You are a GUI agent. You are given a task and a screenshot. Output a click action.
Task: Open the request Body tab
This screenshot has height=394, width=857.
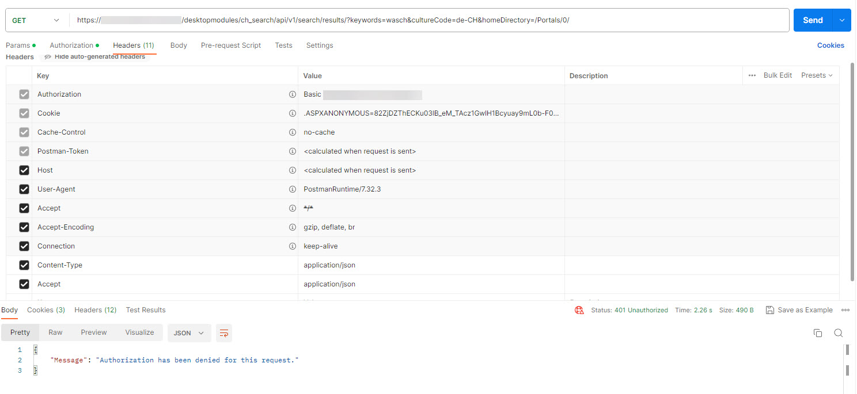point(179,45)
